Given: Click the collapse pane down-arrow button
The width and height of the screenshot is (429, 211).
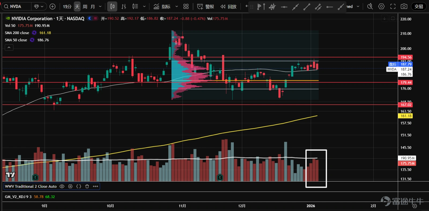Looking at the screenshot, I should 384,19.
